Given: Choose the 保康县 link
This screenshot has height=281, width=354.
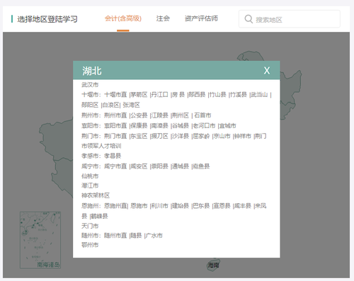Looking at the screenshot, I should point(139,126).
